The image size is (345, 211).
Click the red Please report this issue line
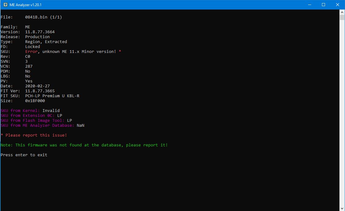tap(34, 135)
